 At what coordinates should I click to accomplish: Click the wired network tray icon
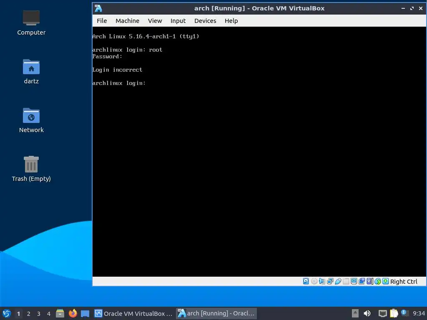pos(383,313)
